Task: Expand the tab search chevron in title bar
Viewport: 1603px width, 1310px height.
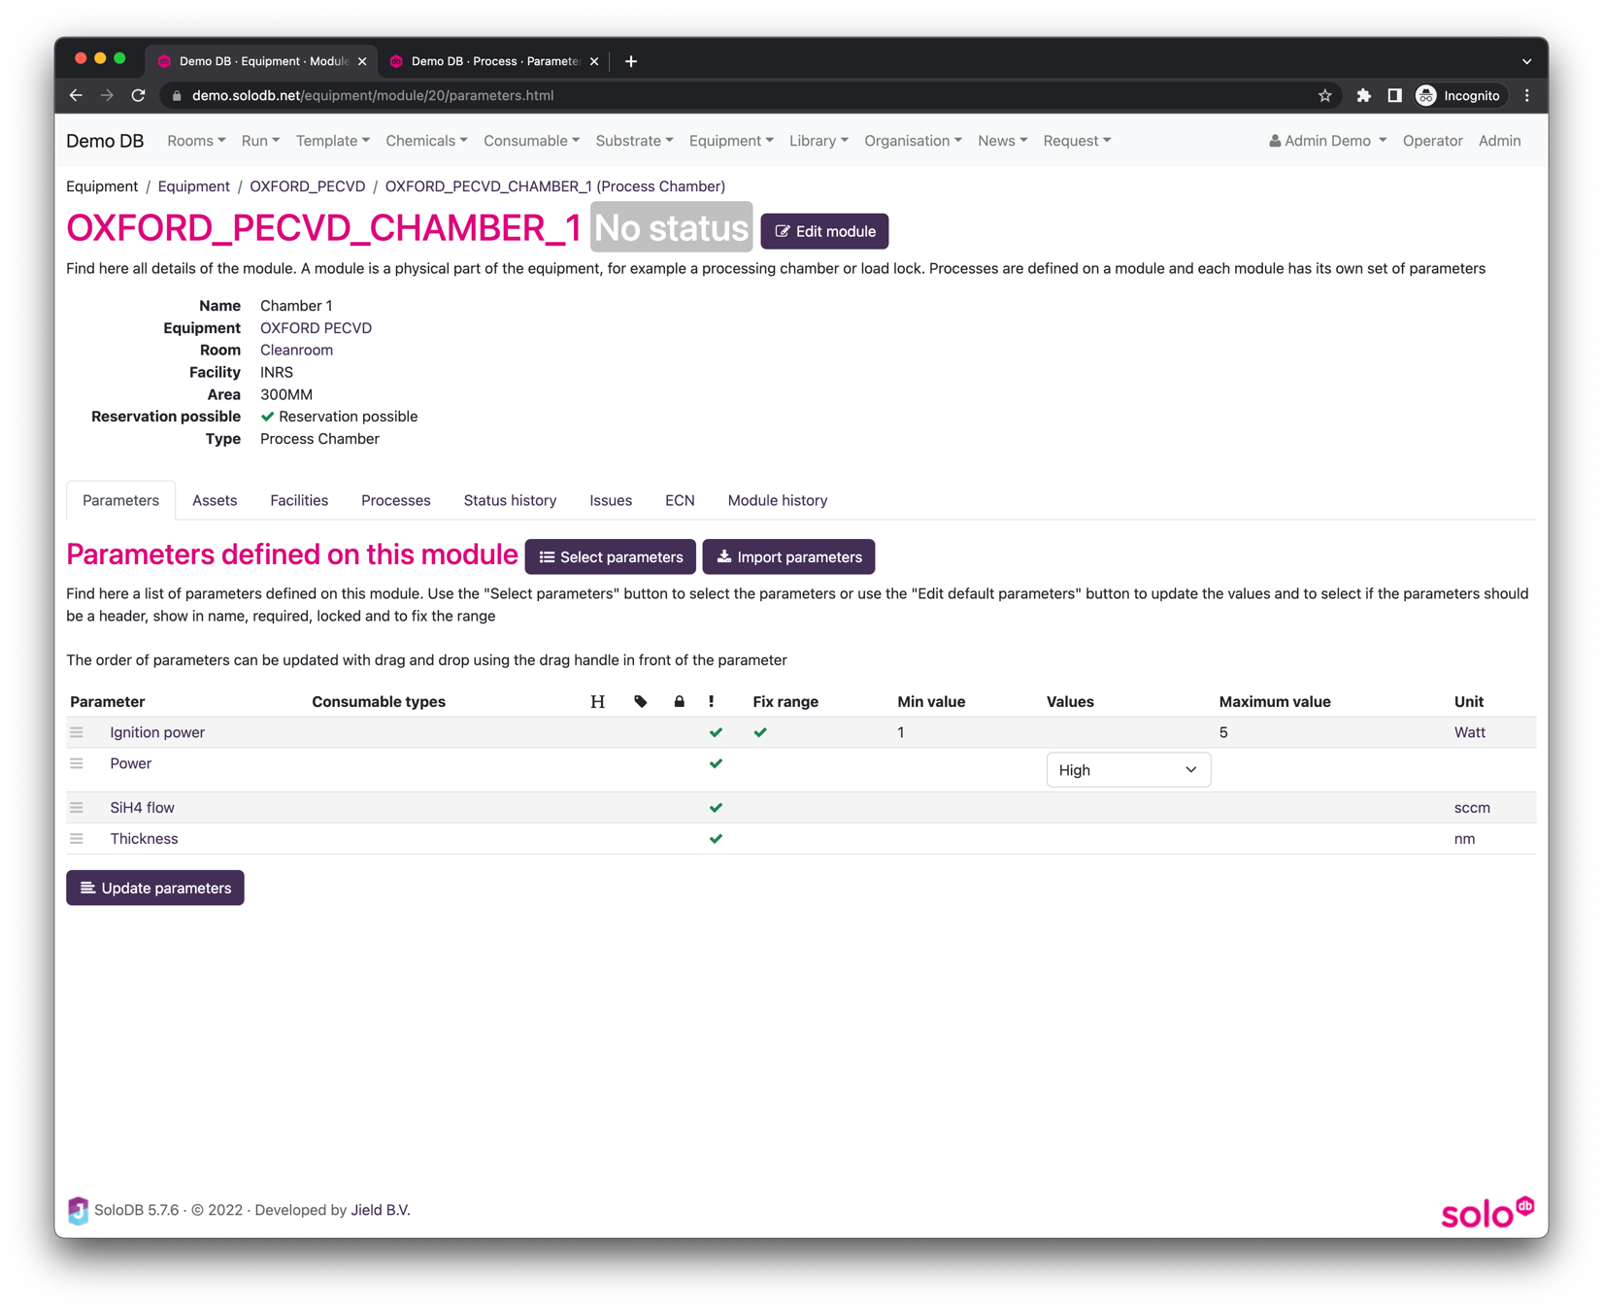Action: [x=1527, y=61]
